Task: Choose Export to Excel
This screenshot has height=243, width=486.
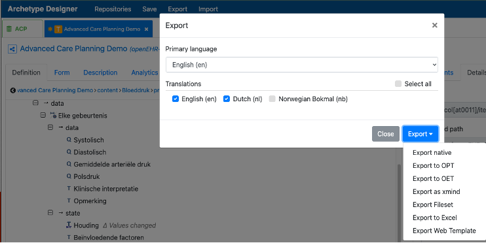Action: (x=434, y=218)
